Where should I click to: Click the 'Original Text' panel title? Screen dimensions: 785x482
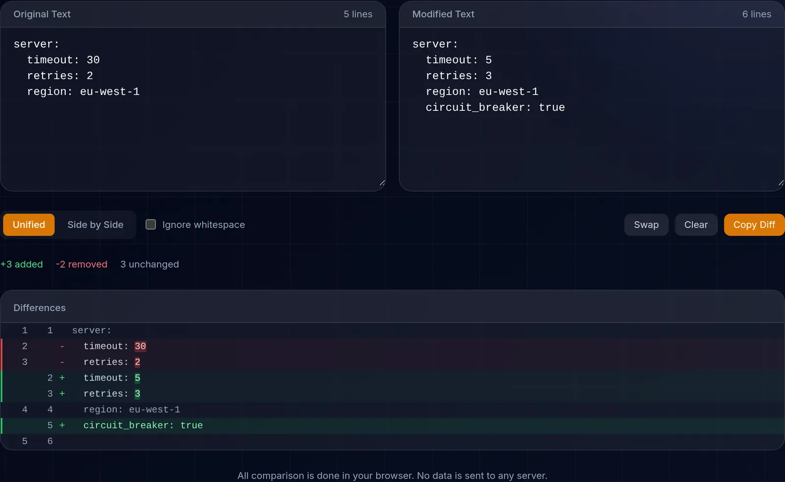pyautogui.click(x=42, y=14)
